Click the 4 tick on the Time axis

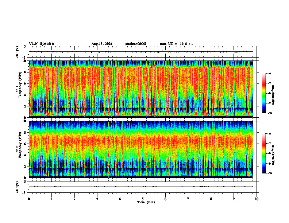120,199
